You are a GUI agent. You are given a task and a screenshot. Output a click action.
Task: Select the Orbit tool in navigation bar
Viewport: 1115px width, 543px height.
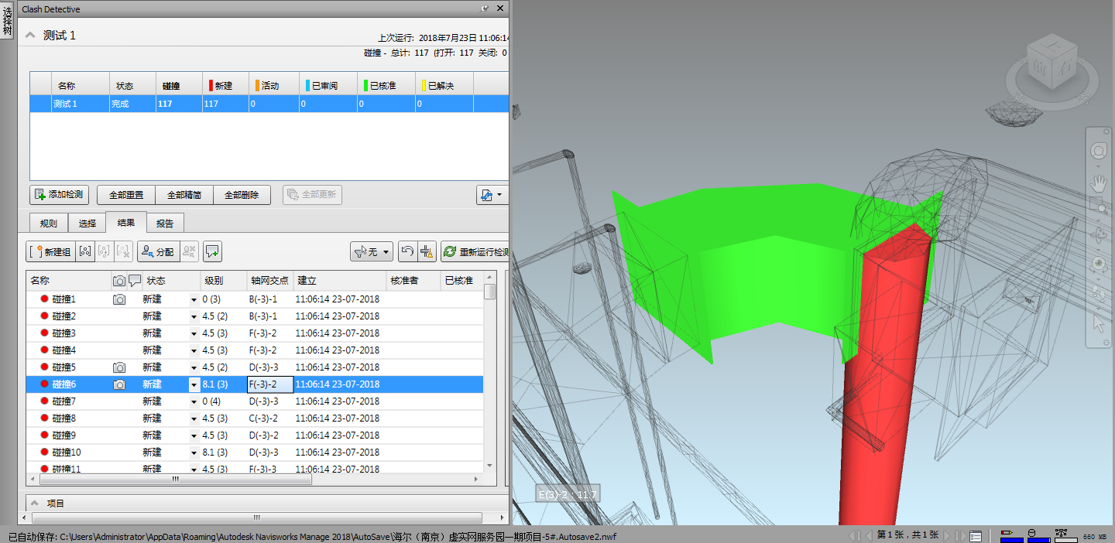(x=1098, y=233)
